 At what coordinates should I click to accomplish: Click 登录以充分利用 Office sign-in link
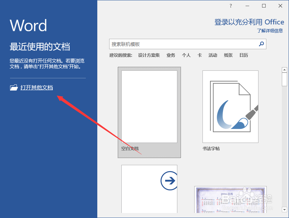click(x=249, y=22)
